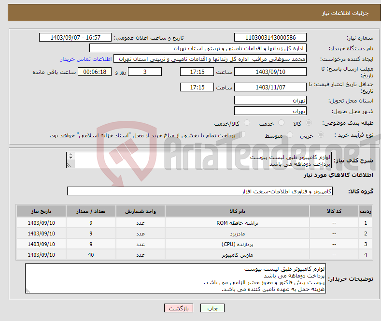Click the response deadline time 17:15 field

[197, 72]
